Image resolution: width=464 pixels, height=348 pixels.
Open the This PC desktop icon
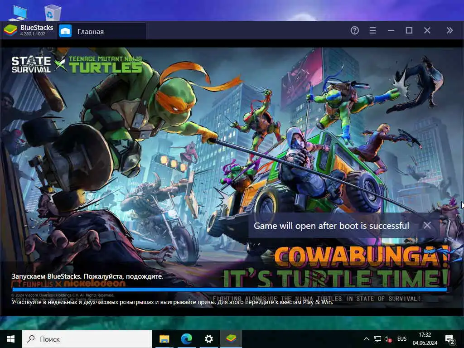[x=18, y=12]
